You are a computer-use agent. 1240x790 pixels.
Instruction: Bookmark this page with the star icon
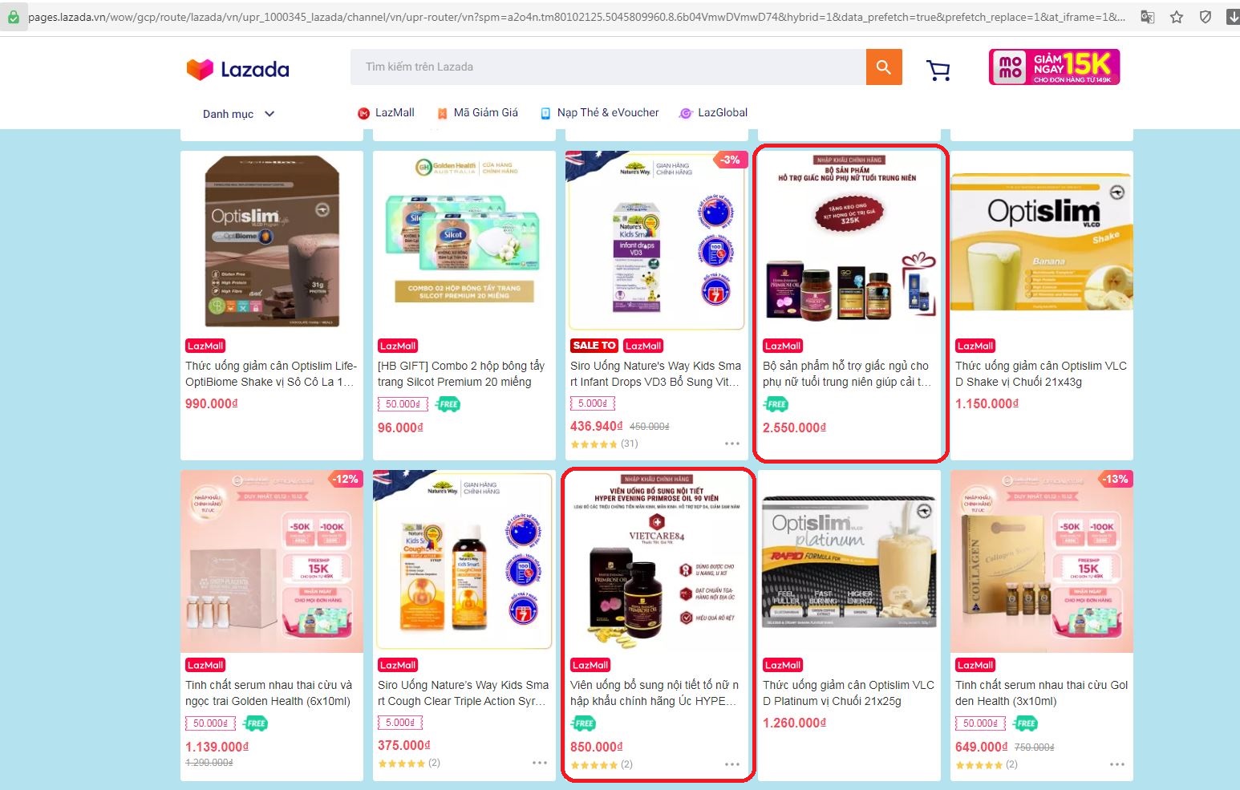click(1177, 17)
